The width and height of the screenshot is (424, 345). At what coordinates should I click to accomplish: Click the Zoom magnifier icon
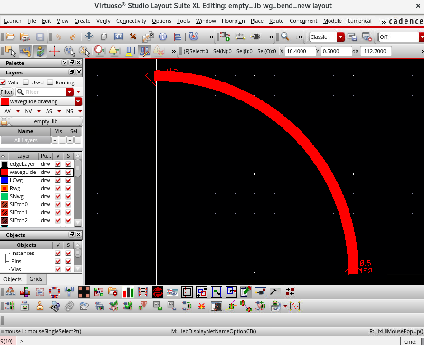coord(285,36)
